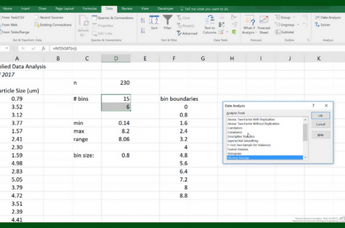Switch to the View tab
Screen dimensions: 345x228
coord(145,8)
